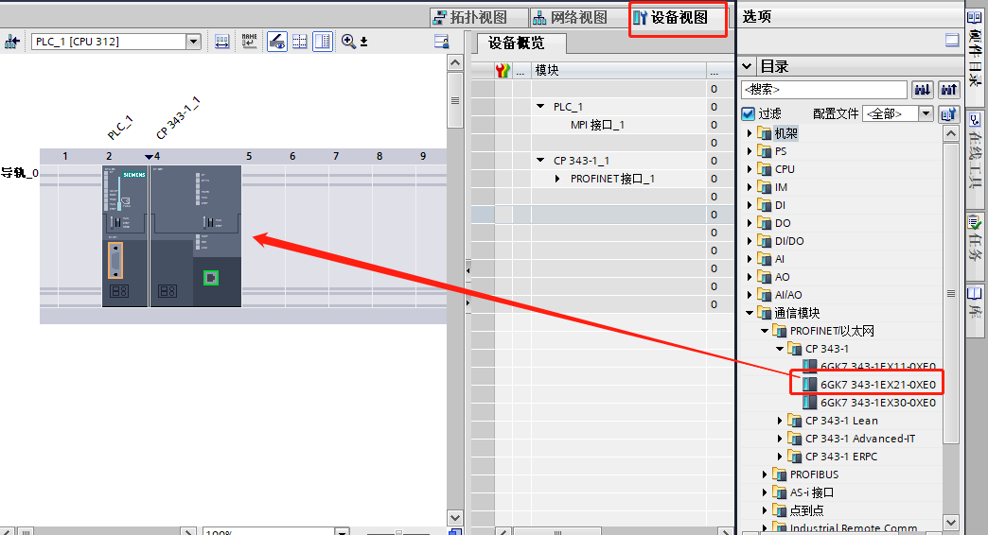Viewport: 988px width, 535px height.
Task: Select 6GK7 343-1EX21-0XE0 module
Action: pyautogui.click(x=870, y=385)
